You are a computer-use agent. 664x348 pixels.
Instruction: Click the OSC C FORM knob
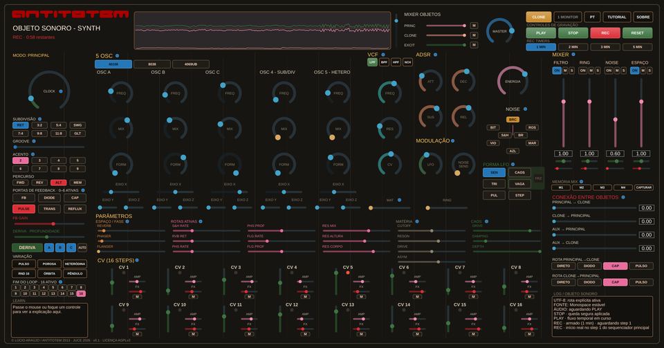[x=230, y=164]
